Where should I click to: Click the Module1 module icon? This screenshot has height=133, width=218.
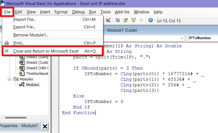pyautogui.click(x=22, y=85)
